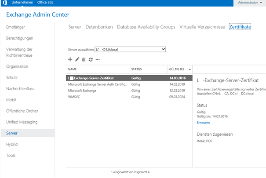Select the Zertifikate tab
The width and height of the screenshot is (266, 178).
(x=240, y=27)
